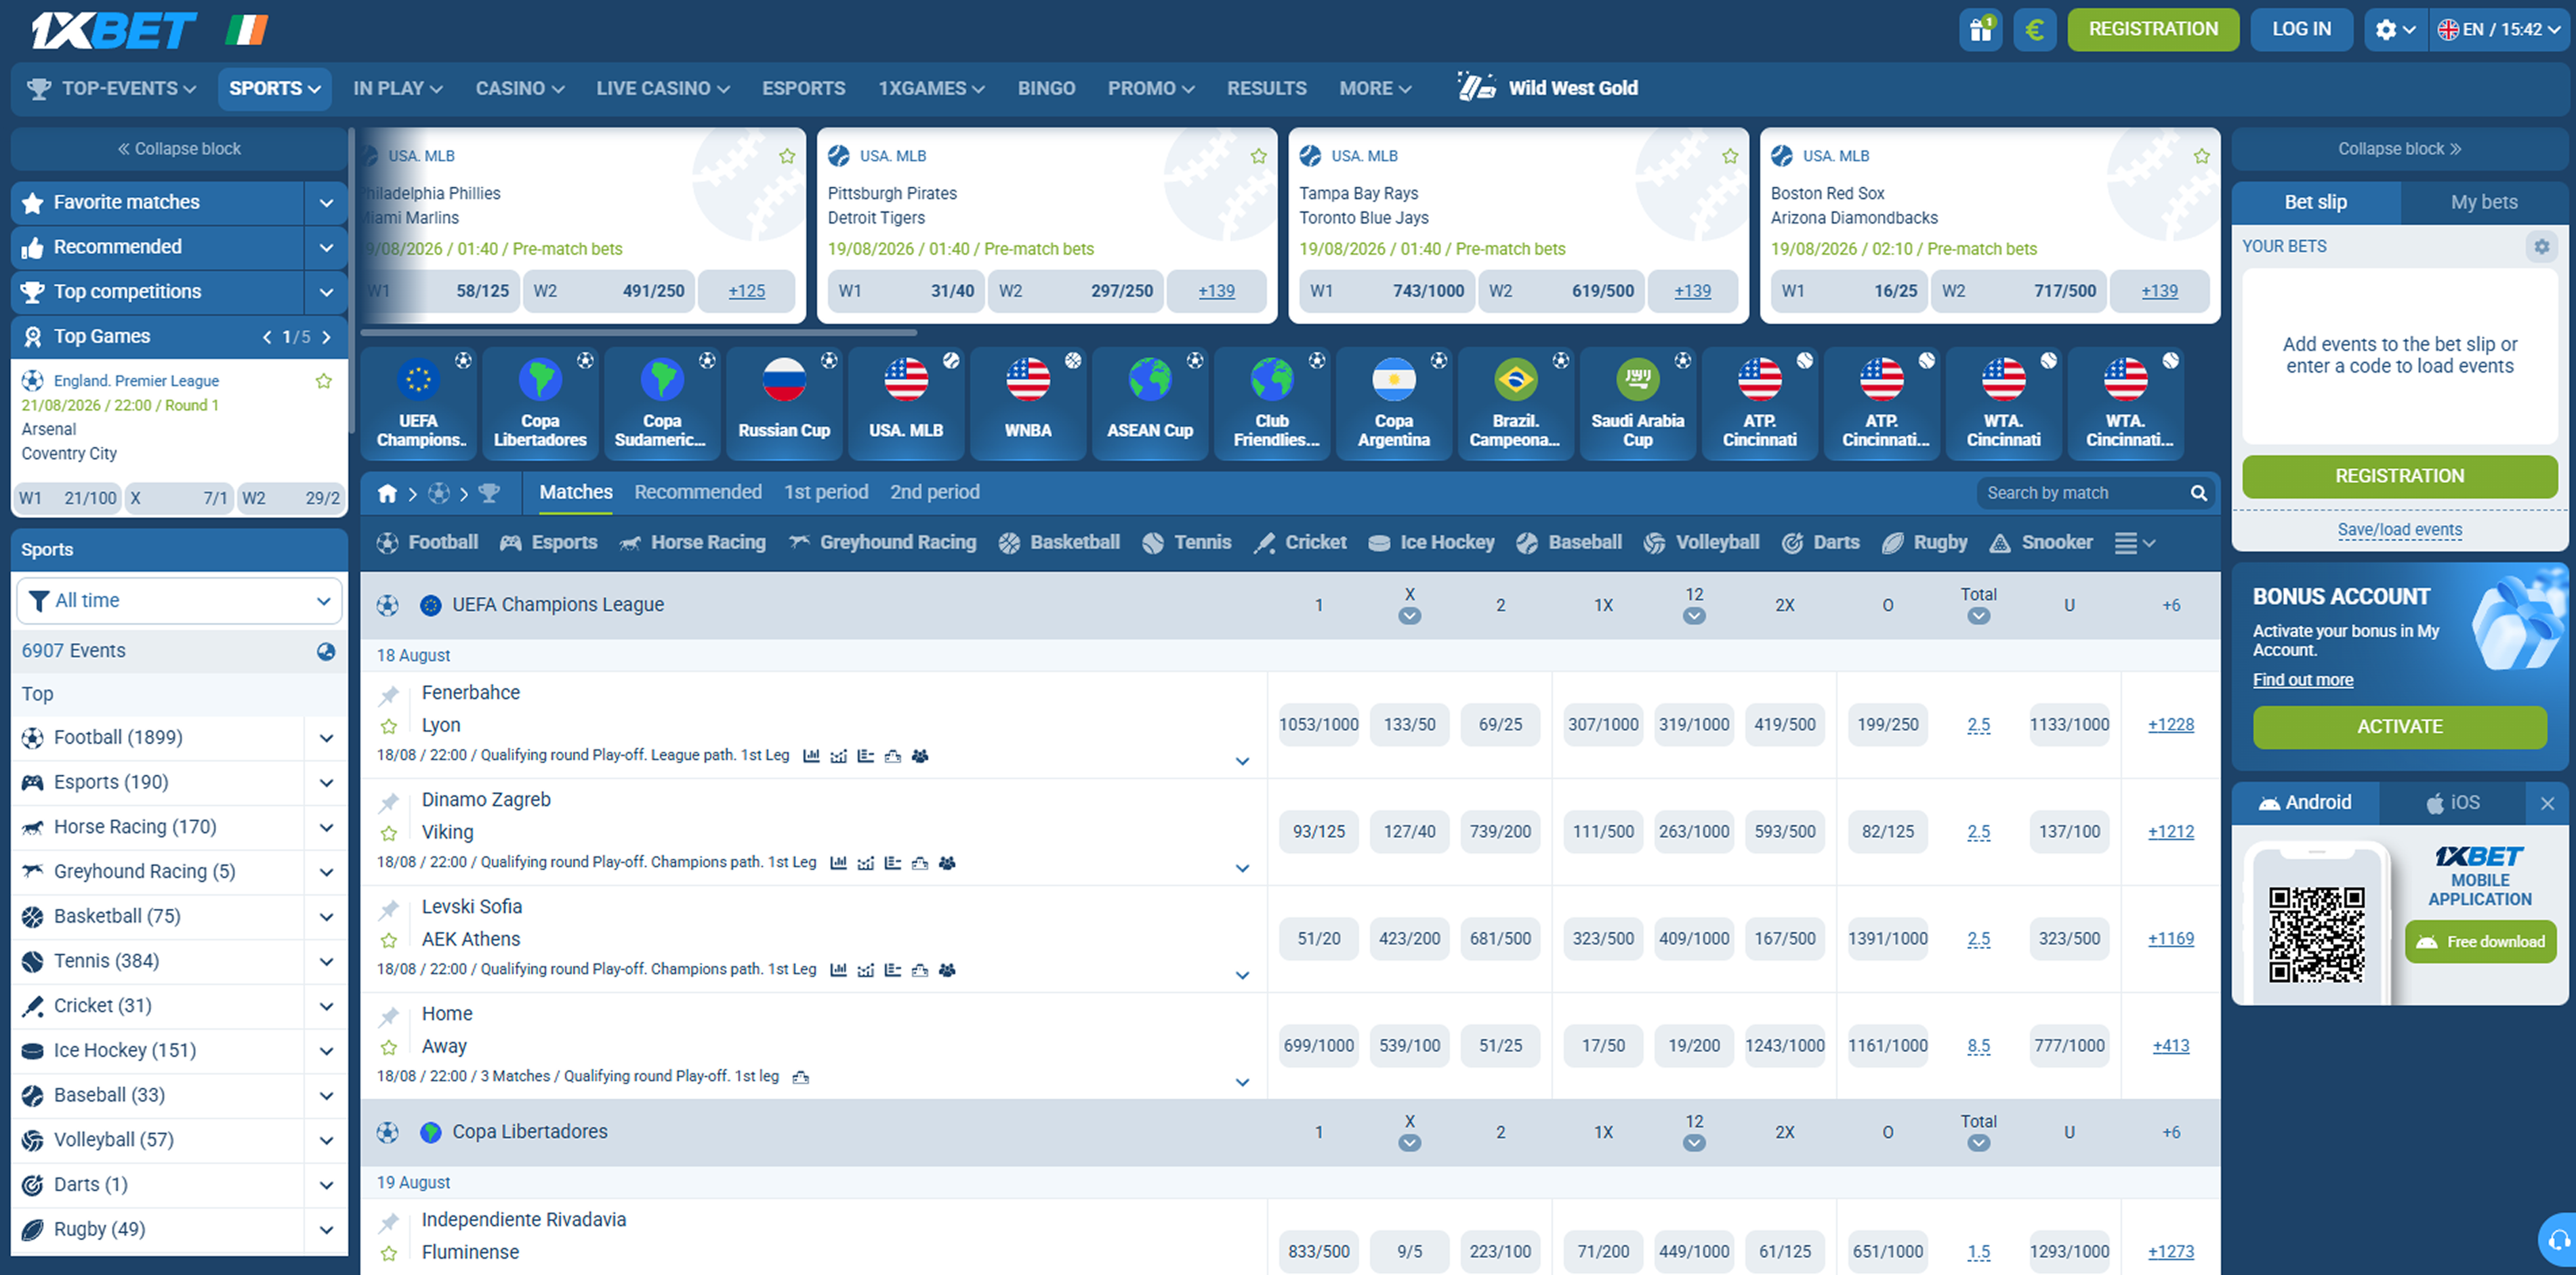Select the ASEAN Cup tile
Viewport: 2576px width, 1275px height.
1150,403
